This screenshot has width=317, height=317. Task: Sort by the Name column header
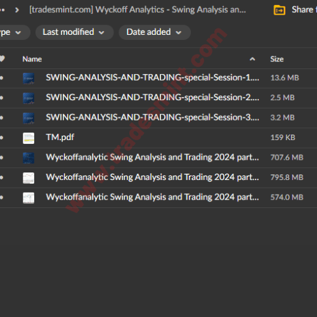tap(32, 59)
